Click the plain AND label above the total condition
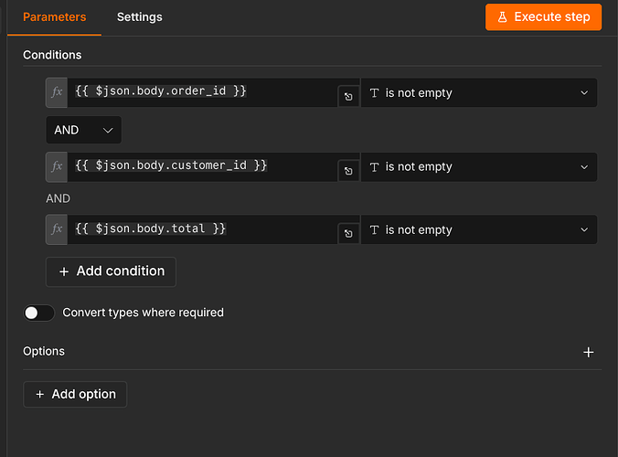This screenshot has width=618, height=457. tap(58, 198)
